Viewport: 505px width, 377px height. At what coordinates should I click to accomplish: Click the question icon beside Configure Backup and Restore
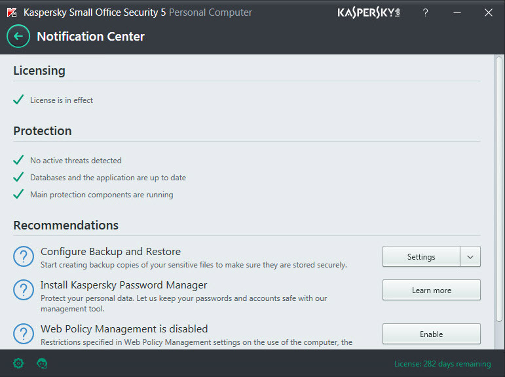click(x=24, y=257)
